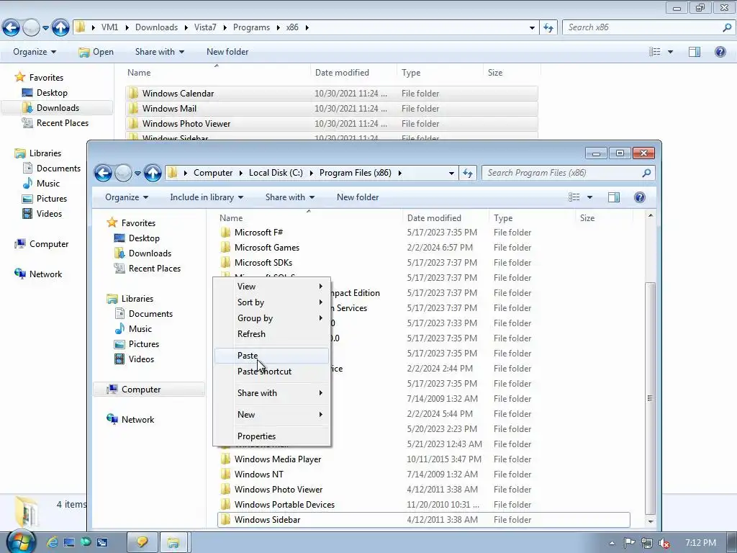The width and height of the screenshot is (737, 553).
Task: Click scrollbar down arrow in Program Files list
Action: coord(651,521)
